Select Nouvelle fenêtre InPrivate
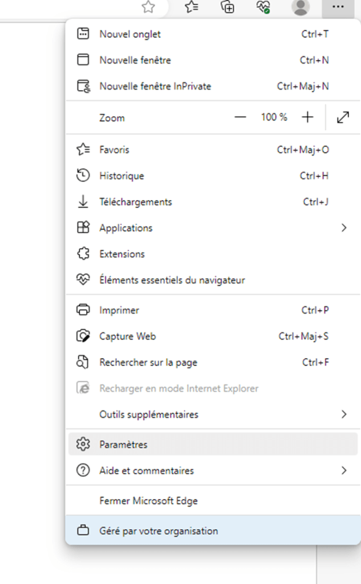Image resolution: width=361 pixels, height=584 pixels. click(155, 87)
